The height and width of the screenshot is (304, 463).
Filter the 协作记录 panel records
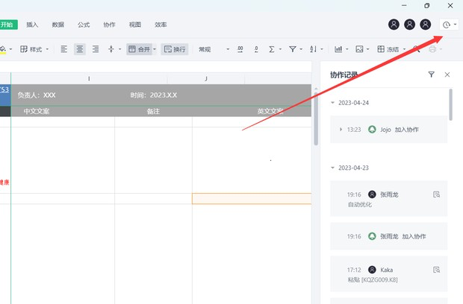[x=432, y=75]
